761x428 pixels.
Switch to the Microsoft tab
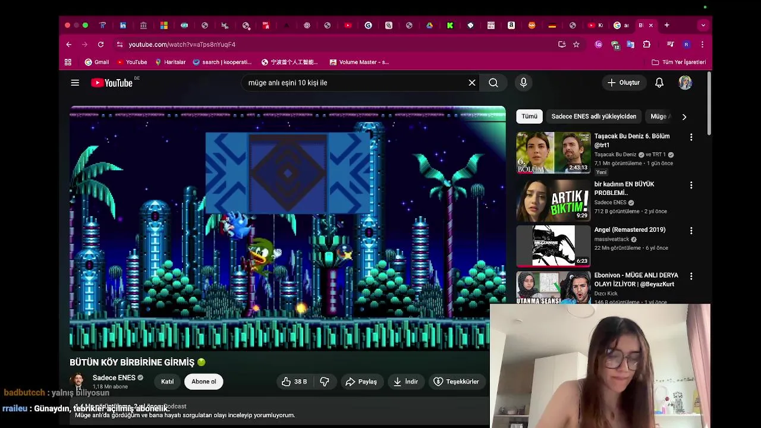pos(164,26)
